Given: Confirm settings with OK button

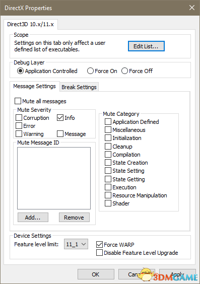Looking at the screenshot, I should [x=96, y=274].
